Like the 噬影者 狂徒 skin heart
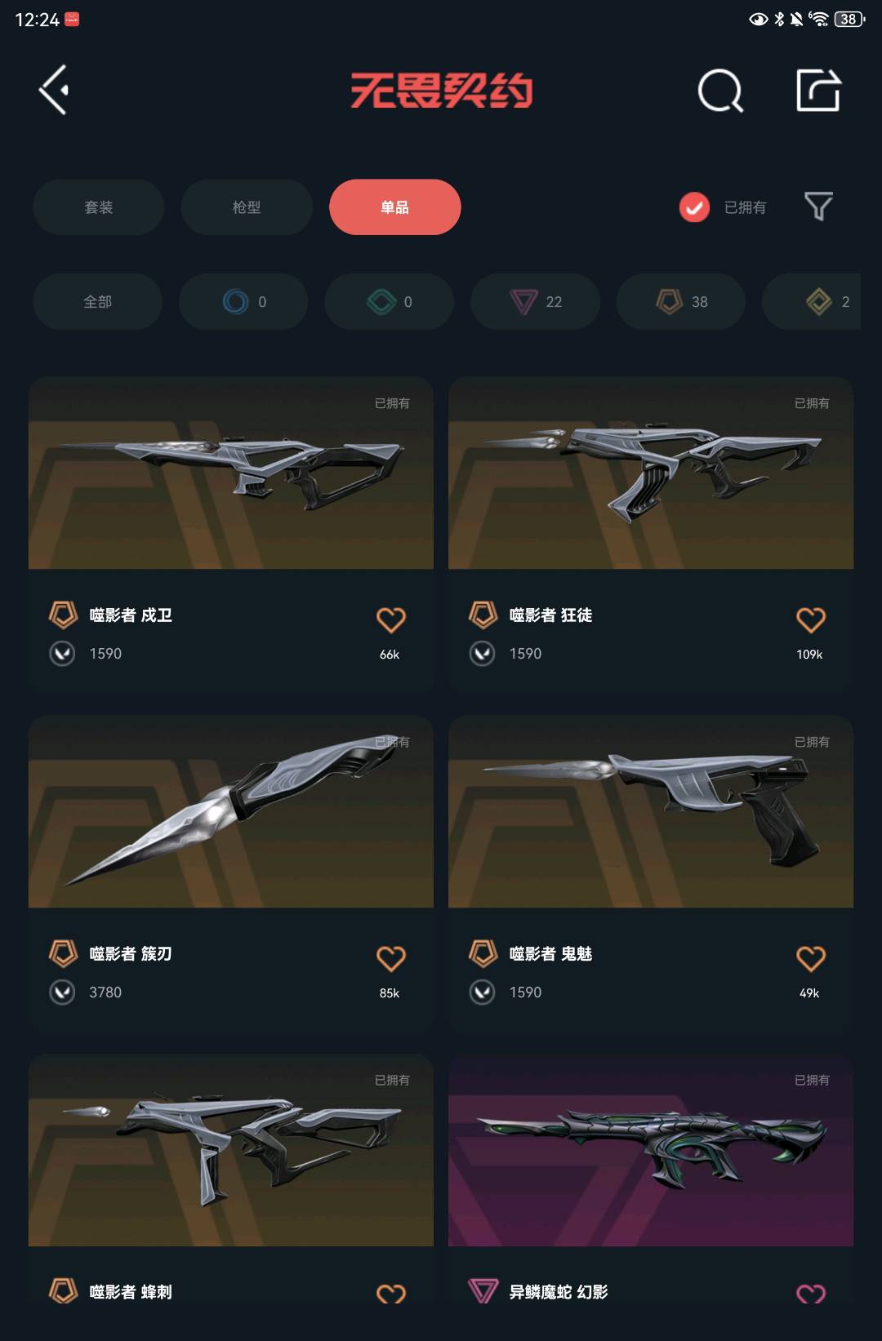The image size is (882, 1341). click(x=810, y=620)
